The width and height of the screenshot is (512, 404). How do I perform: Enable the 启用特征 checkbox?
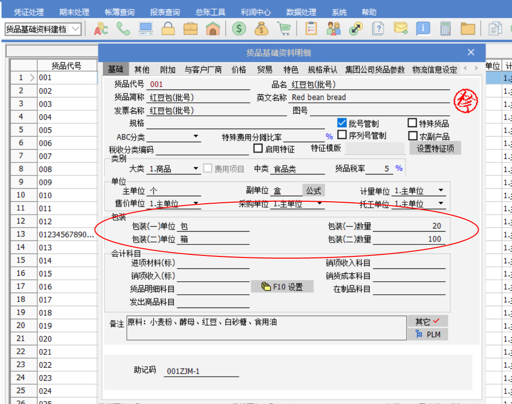(258, 149)
